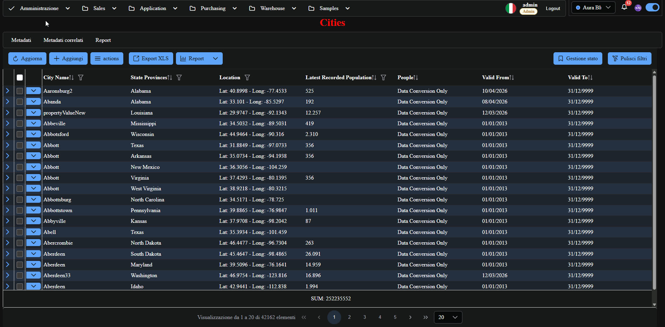
Task: Expand the Amministrazione menu
Action: coord(39,8)
